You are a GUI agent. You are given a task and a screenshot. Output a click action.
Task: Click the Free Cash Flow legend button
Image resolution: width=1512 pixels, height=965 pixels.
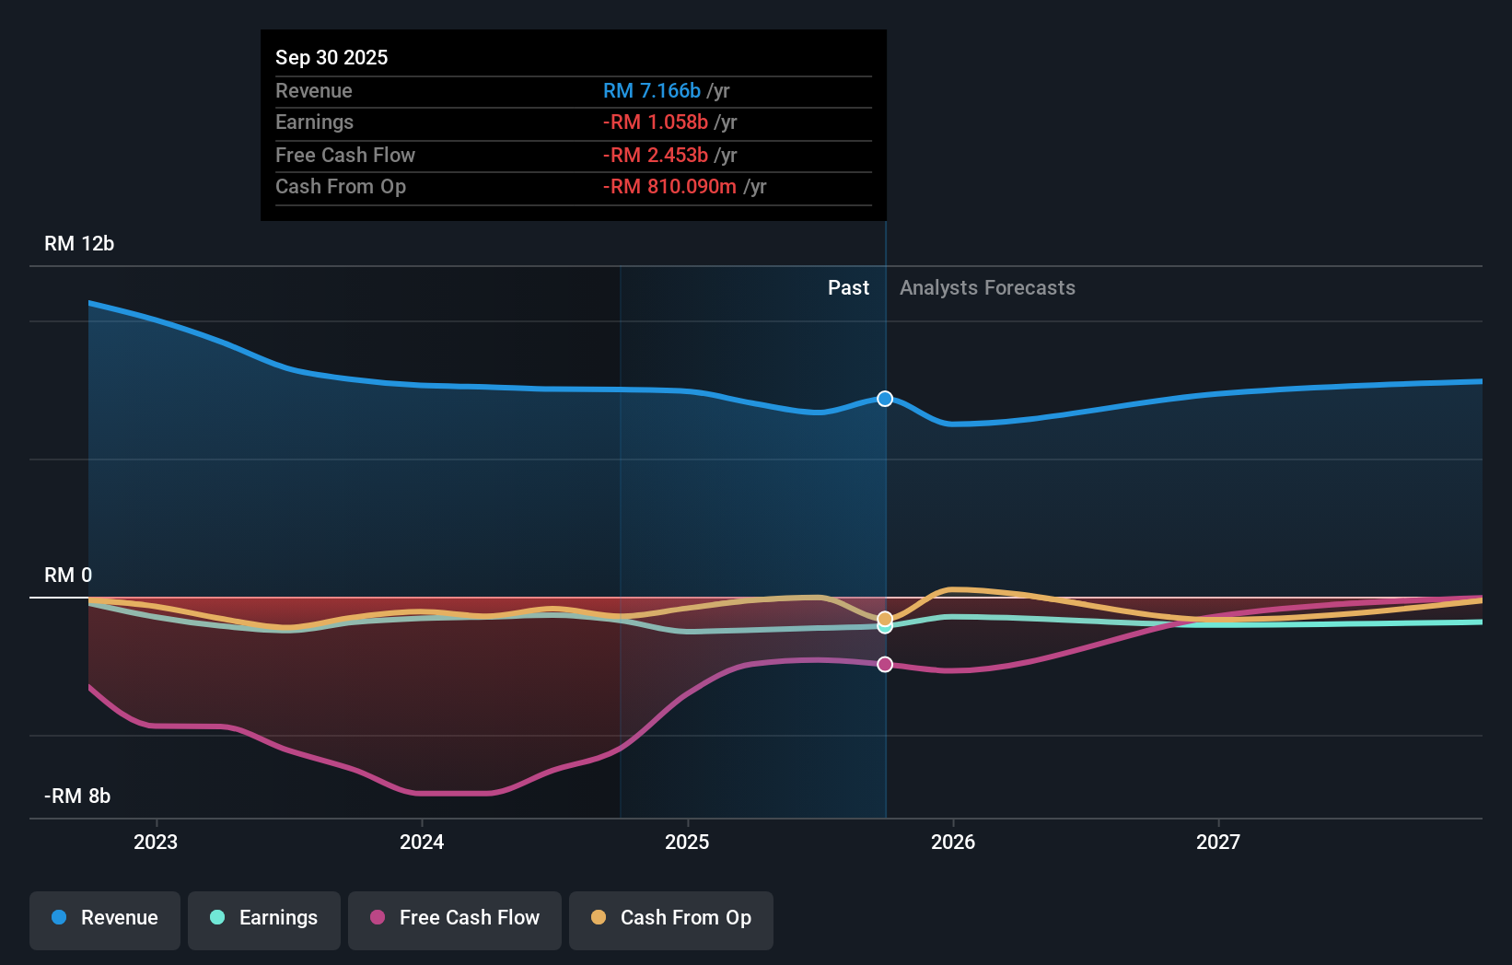pos(455,919)
